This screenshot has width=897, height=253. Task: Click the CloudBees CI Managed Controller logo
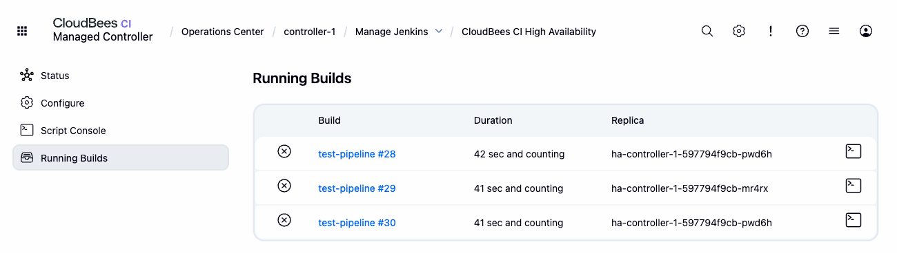(x=103, y=30)
